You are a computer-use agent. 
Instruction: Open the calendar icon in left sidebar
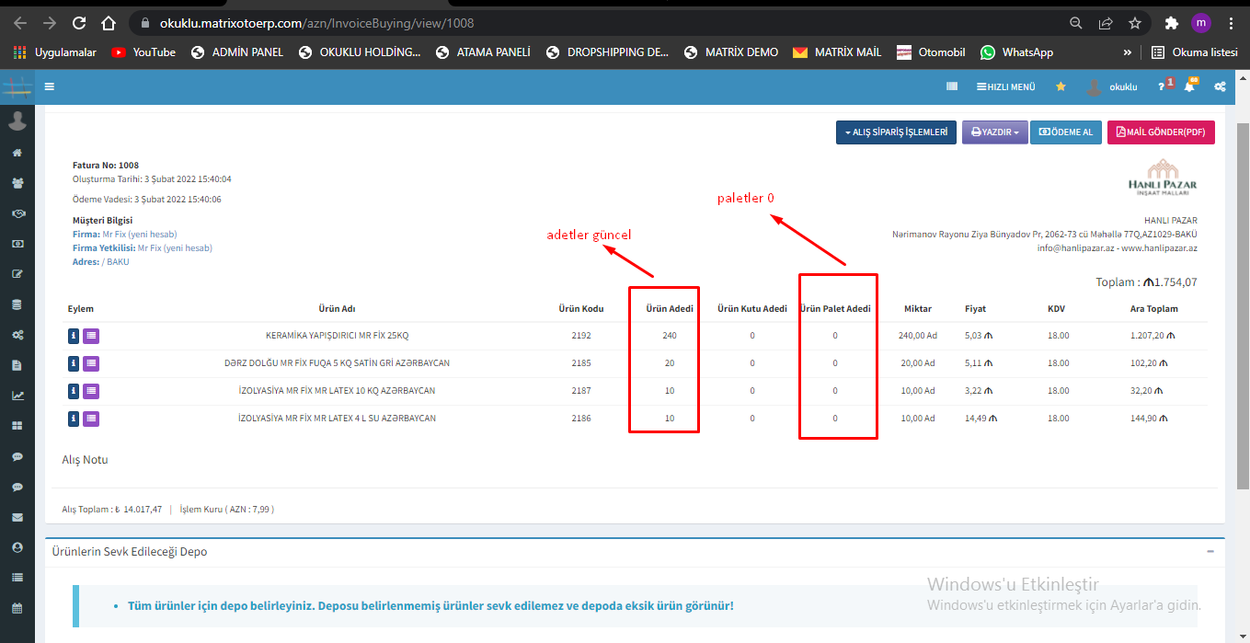coord(17,608)
